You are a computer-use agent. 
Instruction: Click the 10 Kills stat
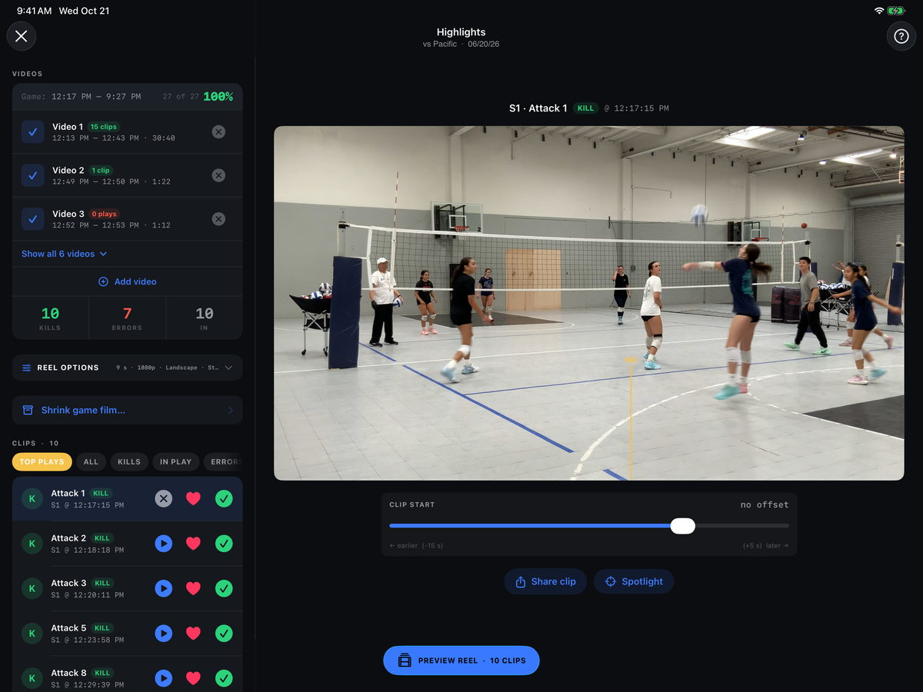50,318
